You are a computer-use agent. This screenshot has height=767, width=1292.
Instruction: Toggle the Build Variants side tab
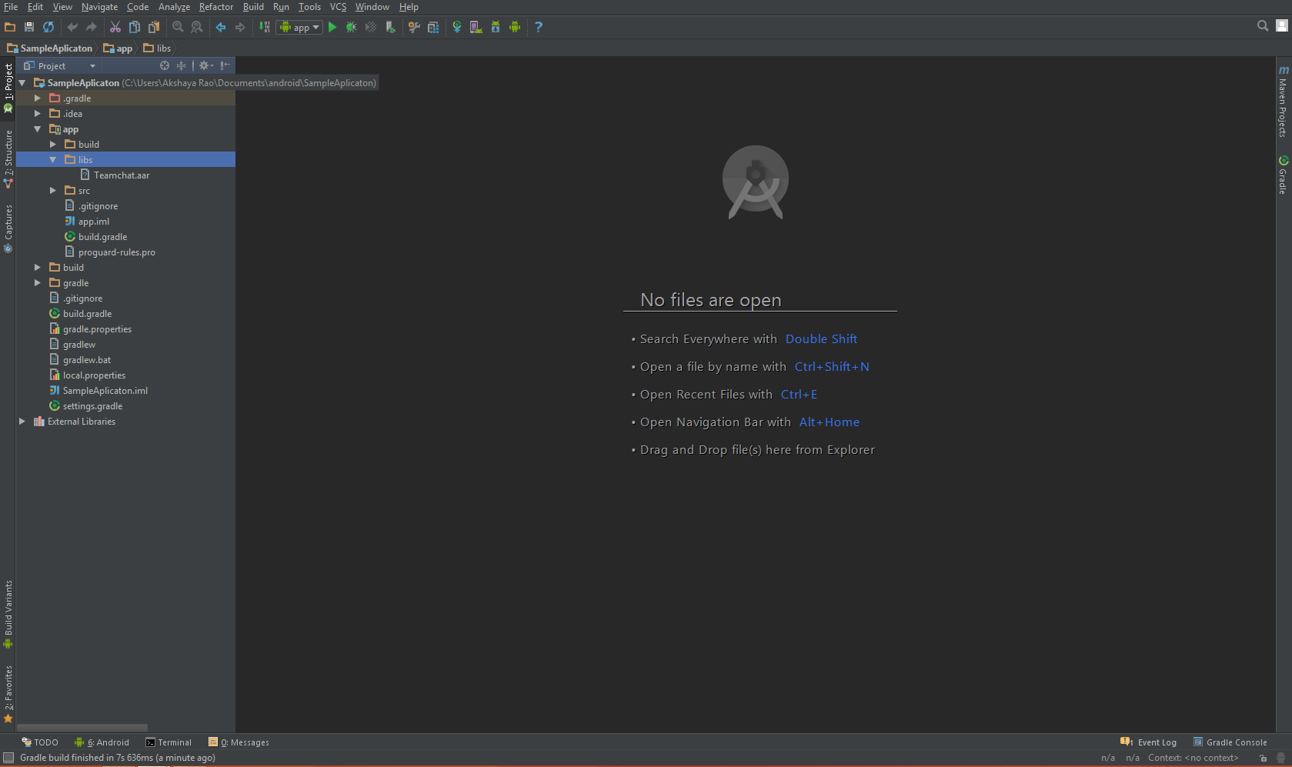(8, 615)
